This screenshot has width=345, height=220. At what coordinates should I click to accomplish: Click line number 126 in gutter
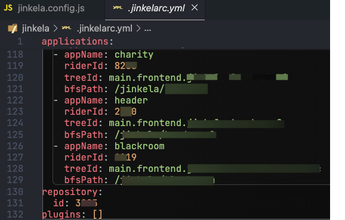(15, 146)
